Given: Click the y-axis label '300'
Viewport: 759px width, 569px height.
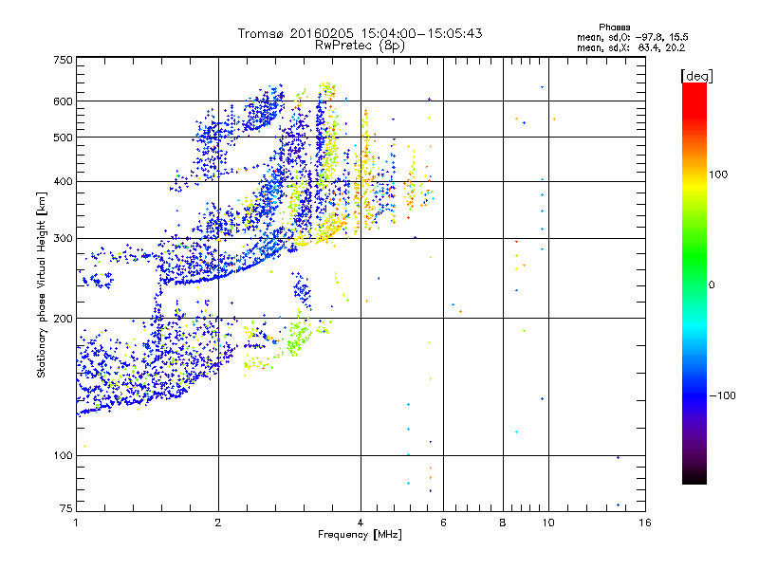Looking at the screenshot, I should tap(63, 239).
